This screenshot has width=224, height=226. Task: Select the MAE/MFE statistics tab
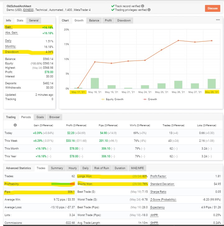[137, 168]
